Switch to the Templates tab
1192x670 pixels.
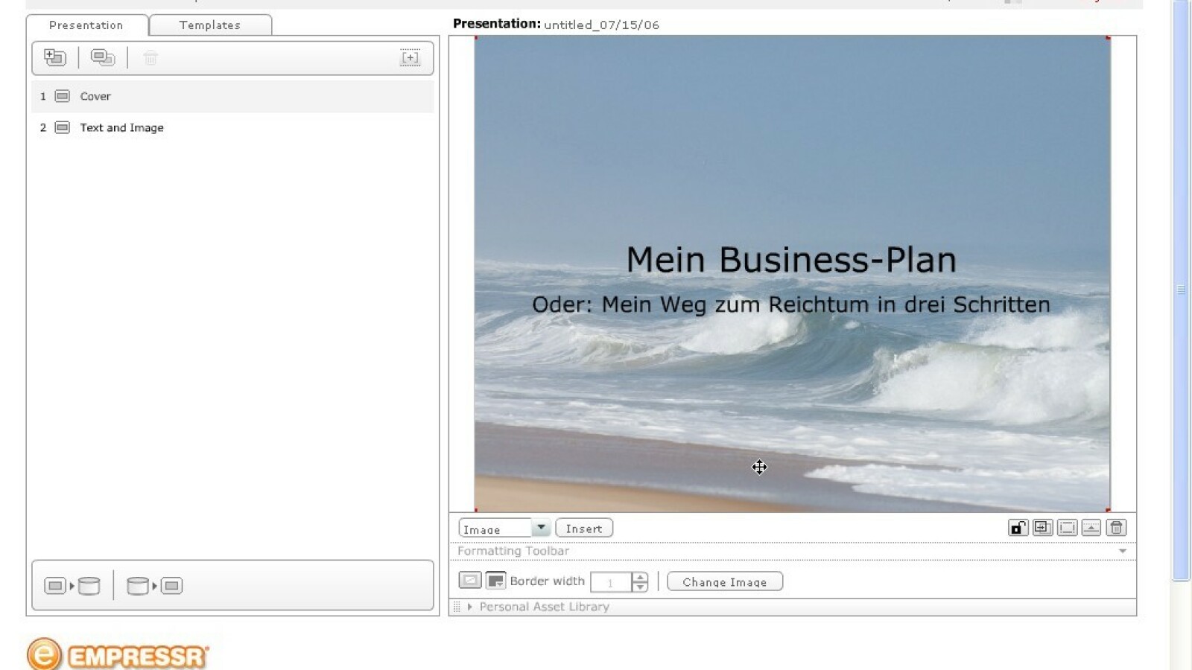[x=210, y=25]
